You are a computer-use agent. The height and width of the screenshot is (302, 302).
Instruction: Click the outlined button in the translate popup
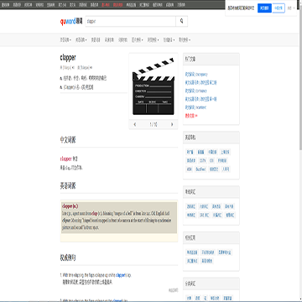coord(279,8)
